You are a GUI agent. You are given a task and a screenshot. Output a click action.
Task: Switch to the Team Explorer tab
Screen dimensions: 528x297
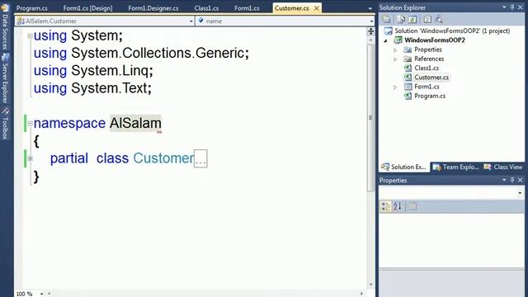click(456, 167)
